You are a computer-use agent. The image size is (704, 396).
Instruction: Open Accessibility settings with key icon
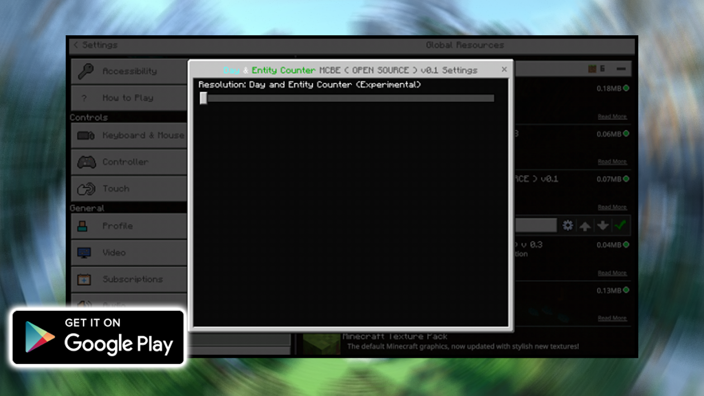[x=129, y=71]
